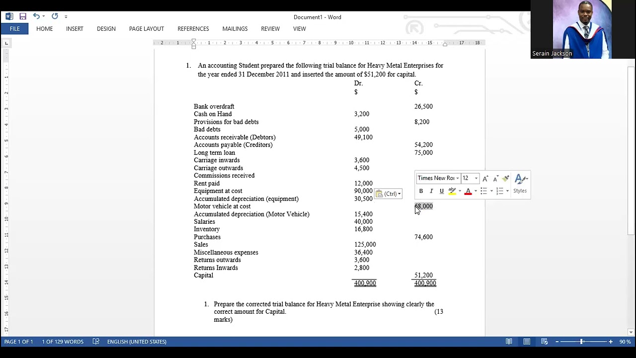Click the 90% zoom level
Viewport: 636px width, 358px height.
[x=625, y=342]
